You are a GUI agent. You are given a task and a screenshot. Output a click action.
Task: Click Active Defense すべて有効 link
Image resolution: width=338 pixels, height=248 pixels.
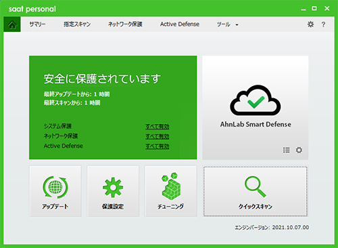157,146
